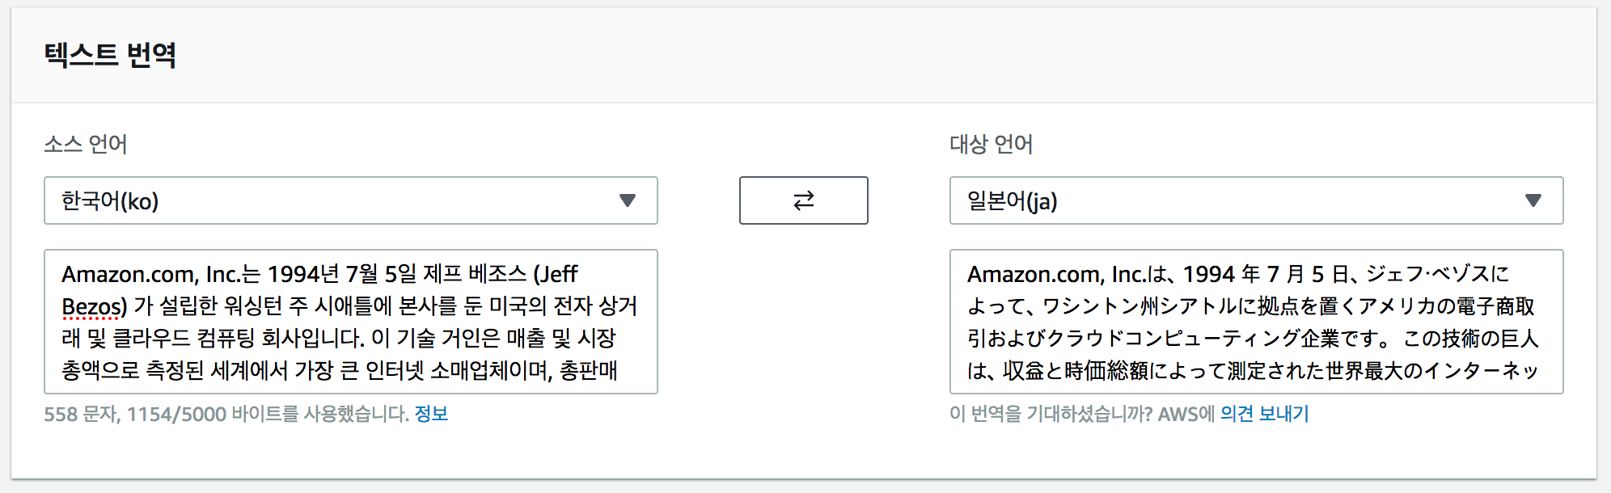Expand the target language dropdown arrow
The width and height of the screenshot is (1611, 493).
pos(1533,200)
